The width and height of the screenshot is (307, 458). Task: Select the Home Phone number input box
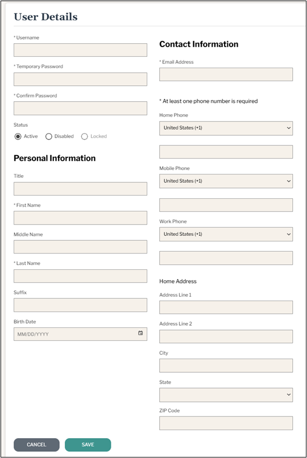click(x=226, y=152)
